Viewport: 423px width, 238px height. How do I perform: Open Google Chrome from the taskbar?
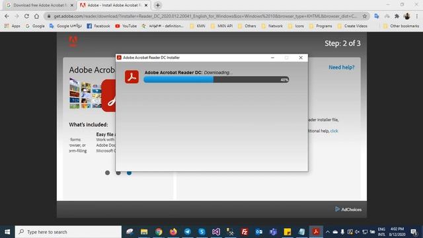[x=159, y=232]
